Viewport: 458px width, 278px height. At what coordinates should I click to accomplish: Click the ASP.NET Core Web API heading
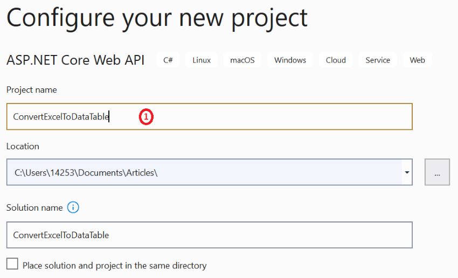pyautogui.click(x=75, y=60)
